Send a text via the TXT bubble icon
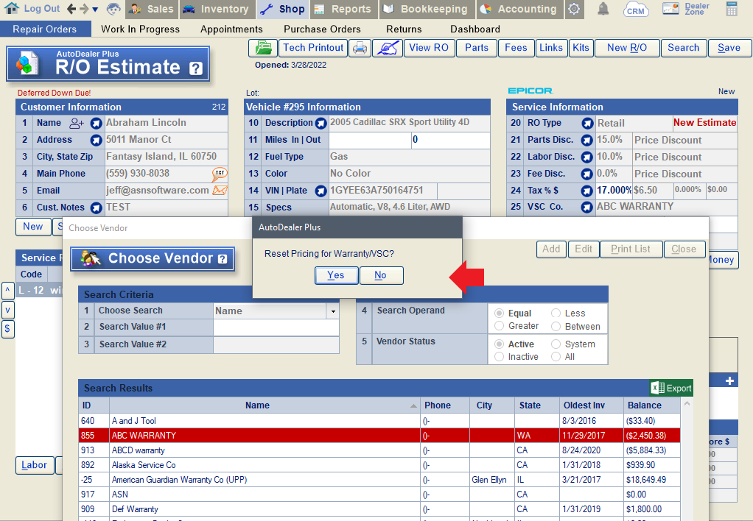 pyautogui.click(x=220, y=174)
